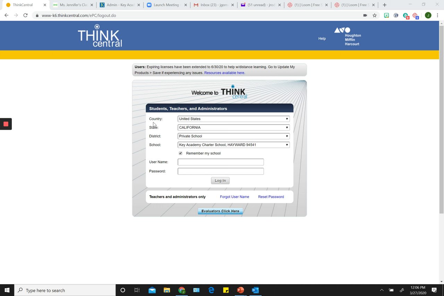
Task: Click the first green extension icon
Action: click(386, 15)
